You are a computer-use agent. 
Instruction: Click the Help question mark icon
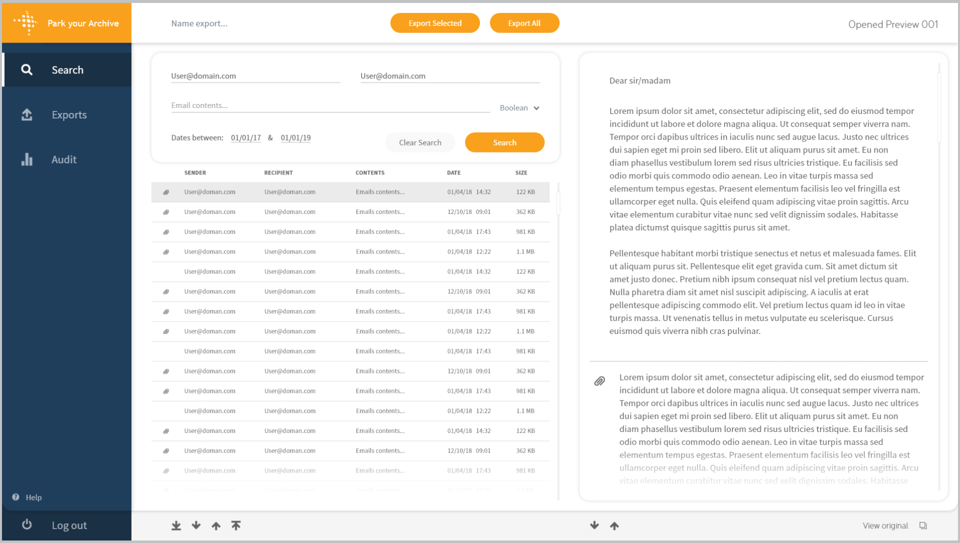point(16,497)
